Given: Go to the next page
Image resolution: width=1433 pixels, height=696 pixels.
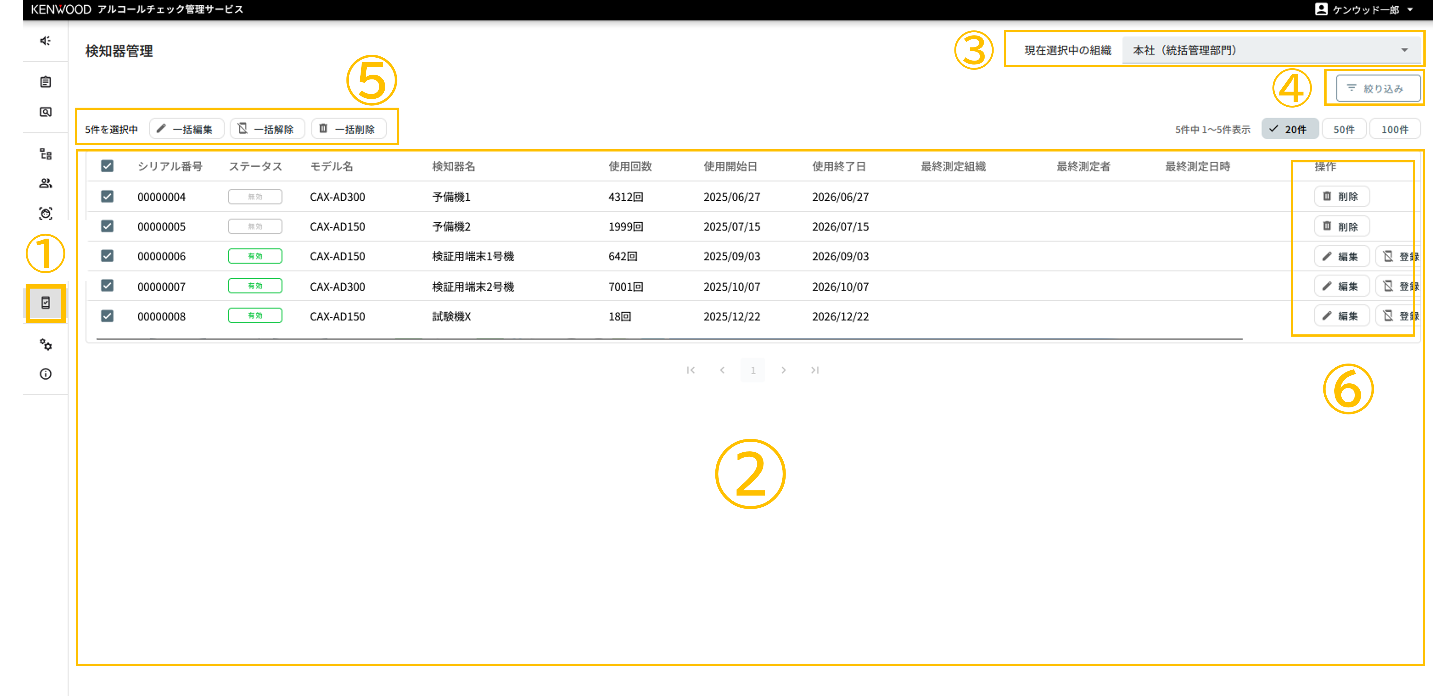Looking at the screenshot, I should (x=783, y=370).
